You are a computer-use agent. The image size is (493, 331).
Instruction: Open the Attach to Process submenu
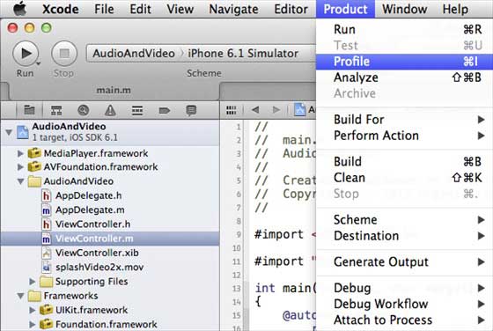pyautogui.click(x=404, y=320)
